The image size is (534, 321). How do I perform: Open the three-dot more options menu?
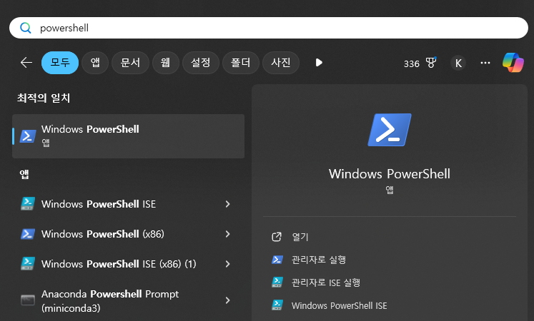point(485,63)
